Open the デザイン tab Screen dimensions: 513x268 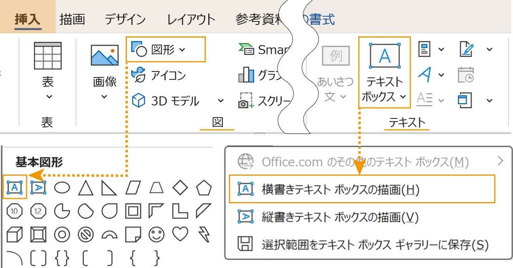click(x=125, y=19)
